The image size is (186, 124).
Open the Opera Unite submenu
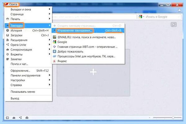[x=28, y=45]
